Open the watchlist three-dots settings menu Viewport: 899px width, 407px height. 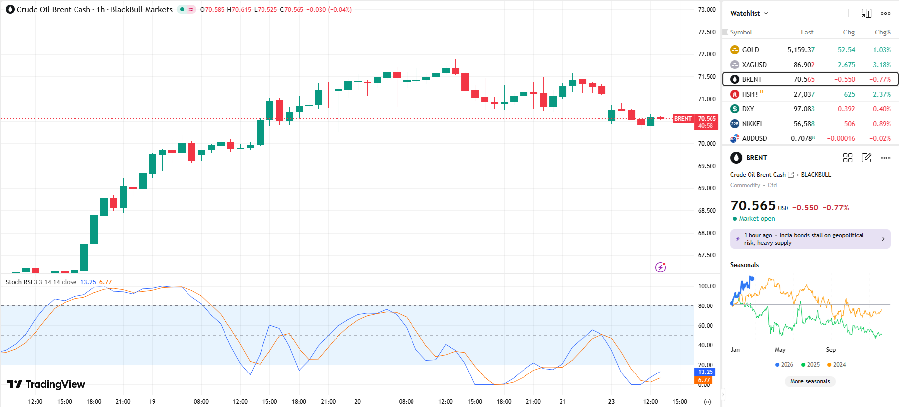tap(885, 13)
